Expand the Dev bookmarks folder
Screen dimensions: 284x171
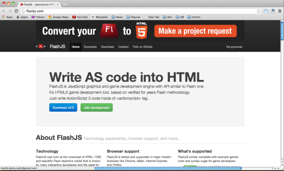click(x=168, y=17)
